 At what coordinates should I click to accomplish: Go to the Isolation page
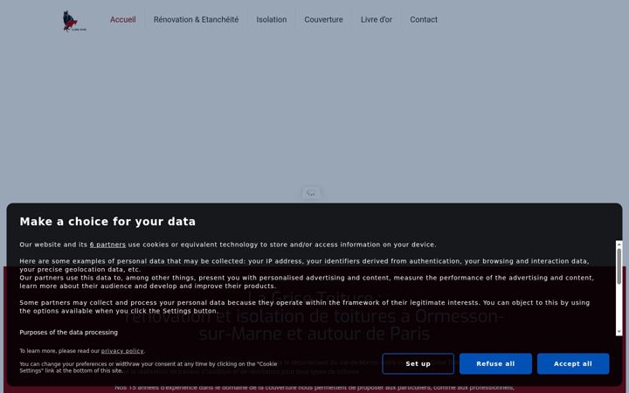pyautogui.click(x=271, y=19)
